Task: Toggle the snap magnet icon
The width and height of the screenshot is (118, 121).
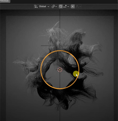Action: point(60,6)
